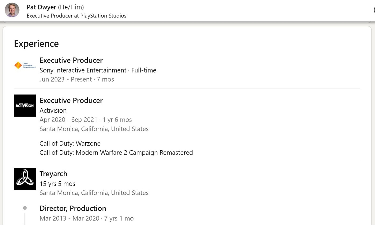The width and height of the screenshot is (375, 225).
Task: Click the Mar 2013 - Mar 2020 dates
Action: click(86, 219)
